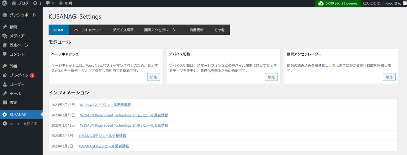This screenshot has width=407, height=155.
Task: Open プラグイン menu with update badge
Action: tap(19, 75)
